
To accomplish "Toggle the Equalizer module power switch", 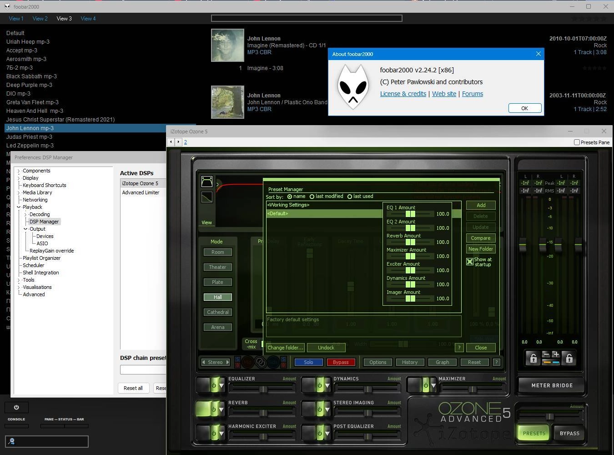I will (x=214, y=385).
